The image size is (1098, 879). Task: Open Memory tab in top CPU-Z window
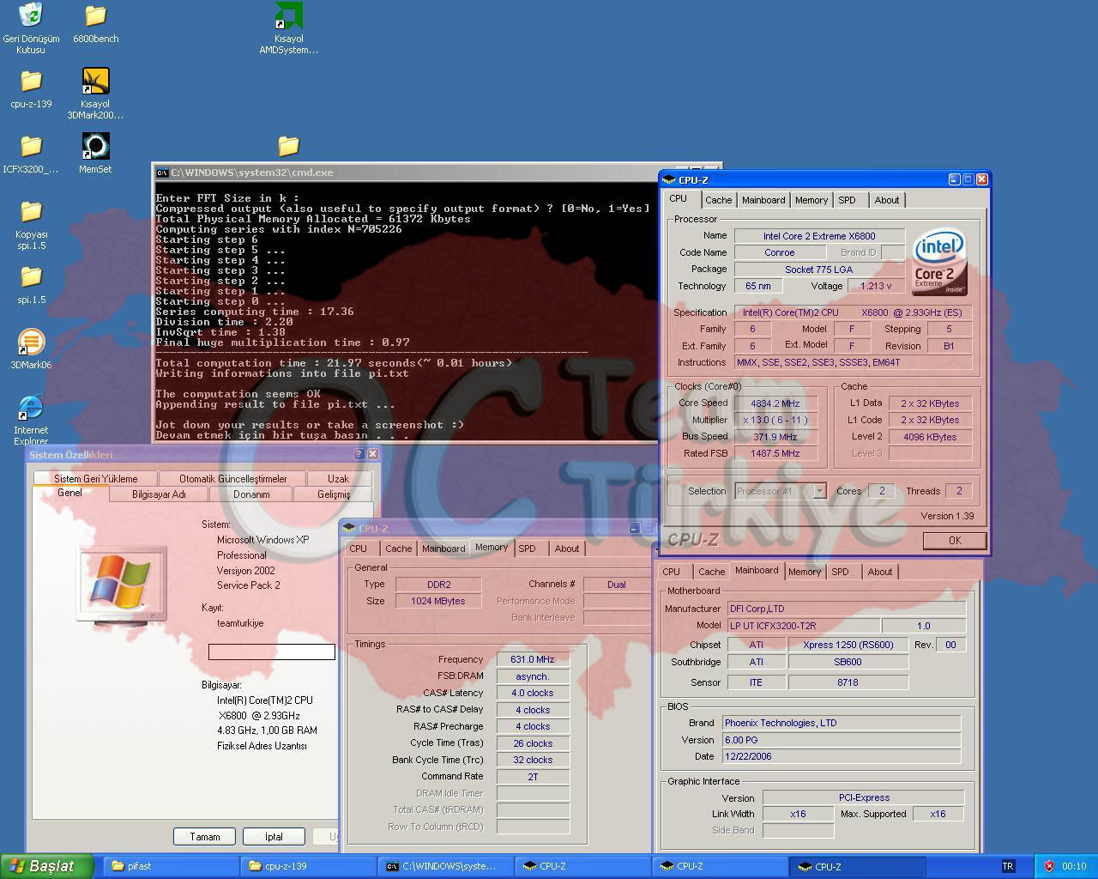[x=811, y=200]
